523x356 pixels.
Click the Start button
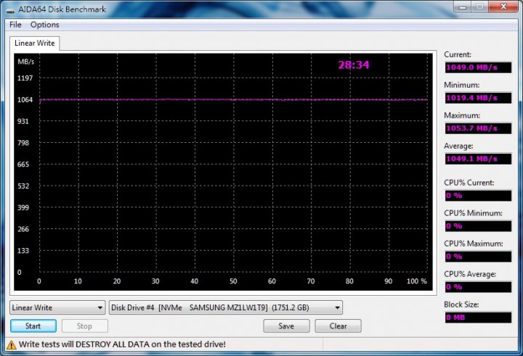coord(33,326)
